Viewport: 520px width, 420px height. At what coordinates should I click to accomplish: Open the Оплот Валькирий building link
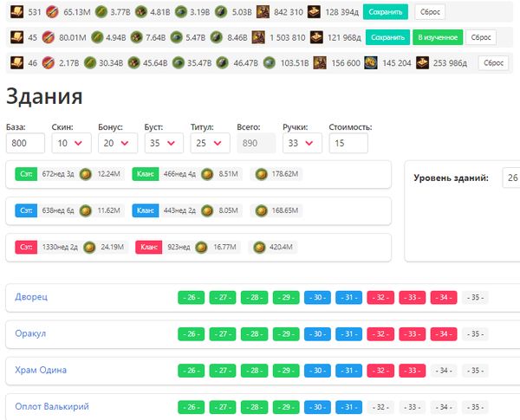[52, 406]
